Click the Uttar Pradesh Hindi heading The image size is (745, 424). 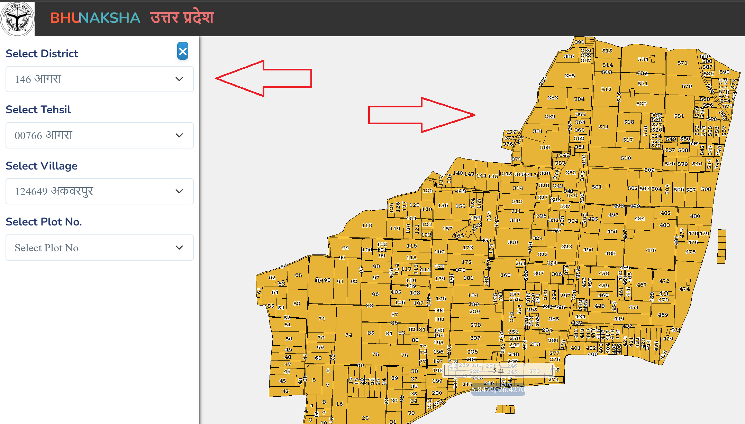[x=182, y=18]
